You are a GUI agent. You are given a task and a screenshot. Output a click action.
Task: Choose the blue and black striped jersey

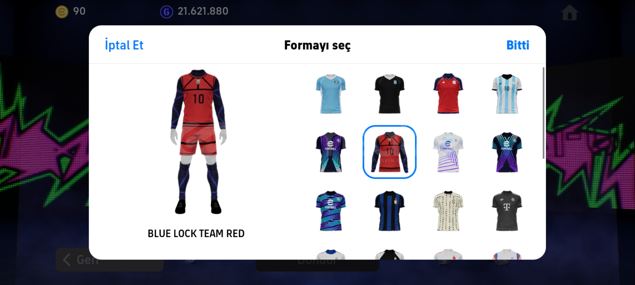[x=389, y=211]
